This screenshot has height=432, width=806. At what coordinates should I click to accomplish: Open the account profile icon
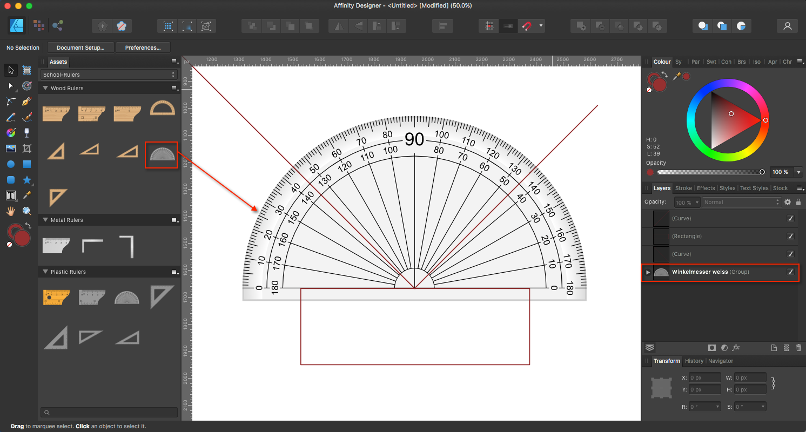[x=787, y=25]
